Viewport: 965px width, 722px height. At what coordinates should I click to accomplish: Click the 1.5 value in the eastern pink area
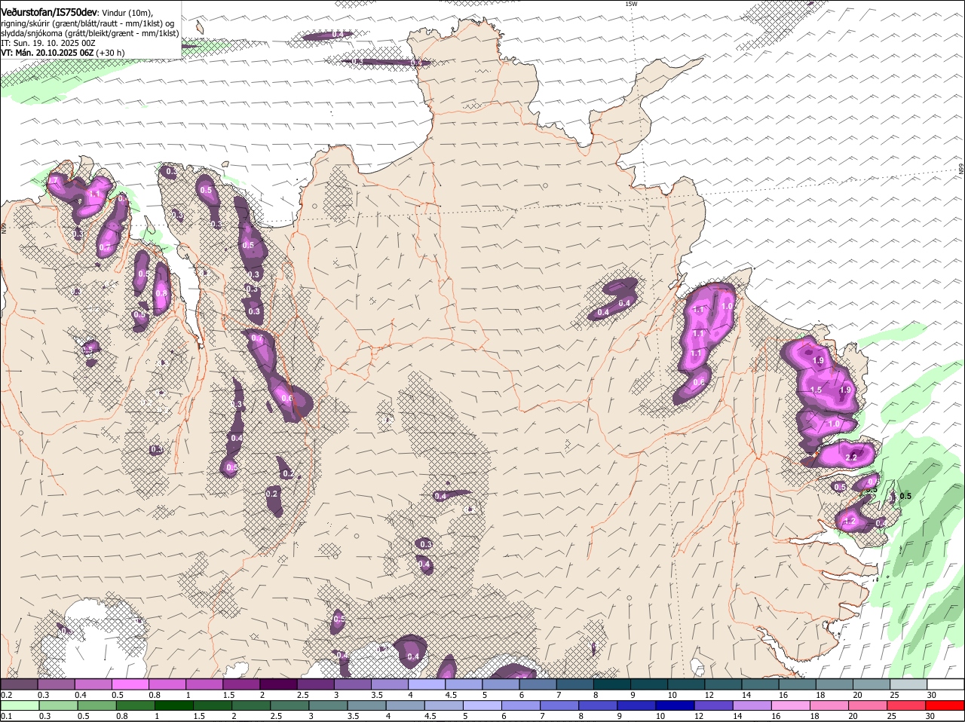click(x=816, y=390)
